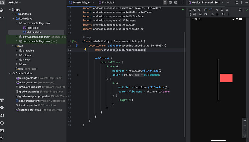Open settings.gradle.kts file
Viewport: 249px width, 142px height.
point(39,110)
